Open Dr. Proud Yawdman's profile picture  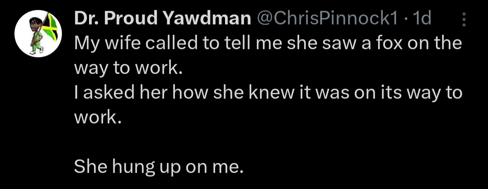(x=38, y=33)
